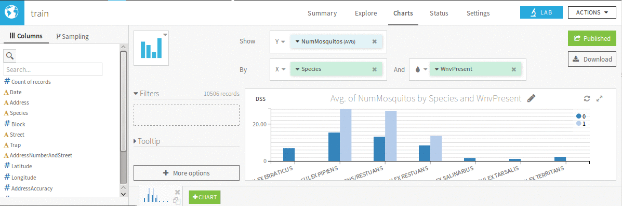
Task: Expand chart to fullscreen
Action: (x=600, y=99)
